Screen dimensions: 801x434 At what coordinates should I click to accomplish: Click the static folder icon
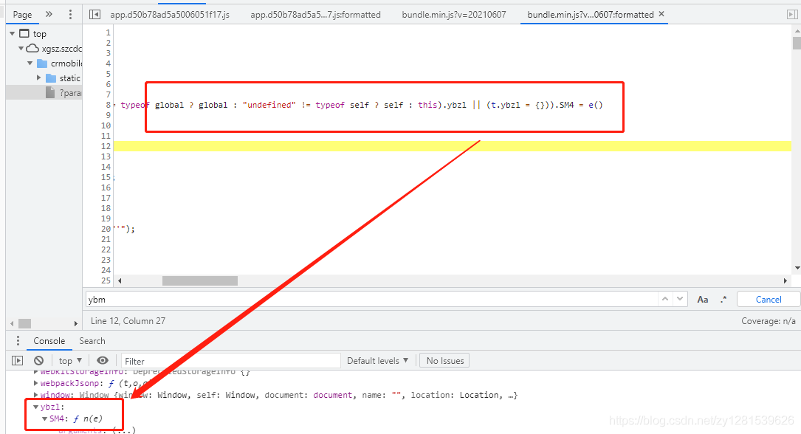point(51,78)
